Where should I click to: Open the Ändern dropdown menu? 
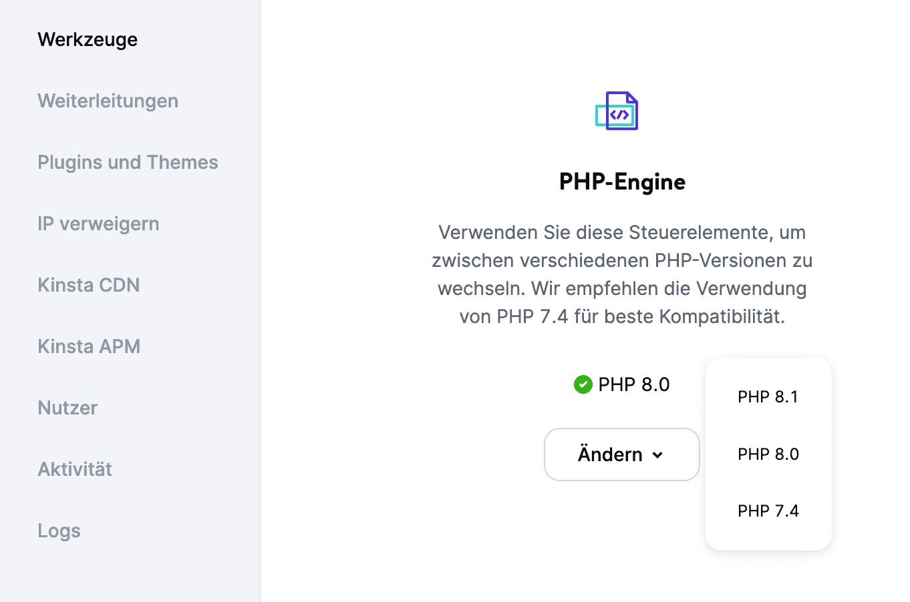(621, 455)
